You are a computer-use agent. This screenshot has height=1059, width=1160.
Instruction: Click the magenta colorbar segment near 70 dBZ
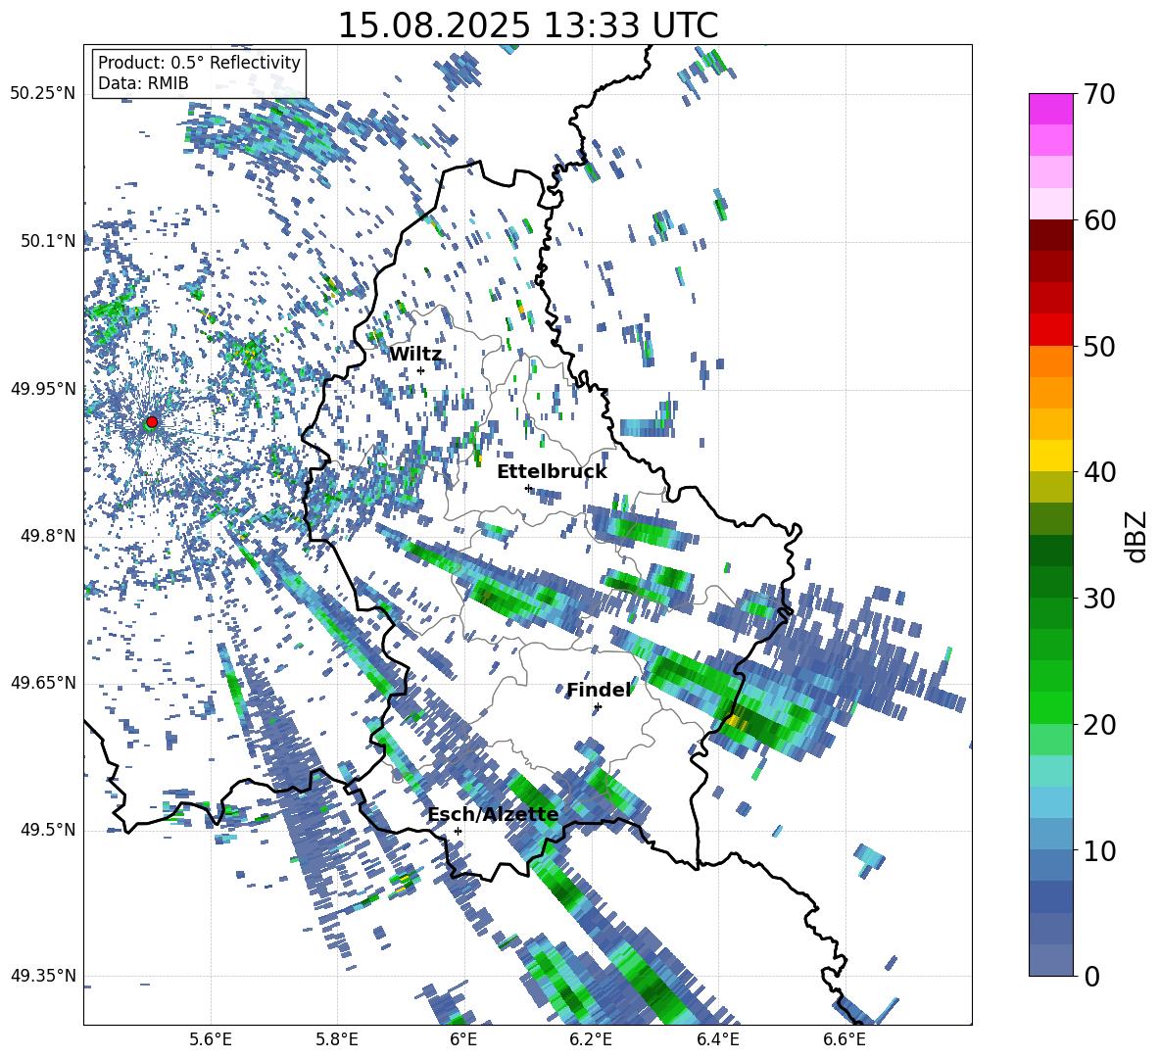pos(1050,109)
